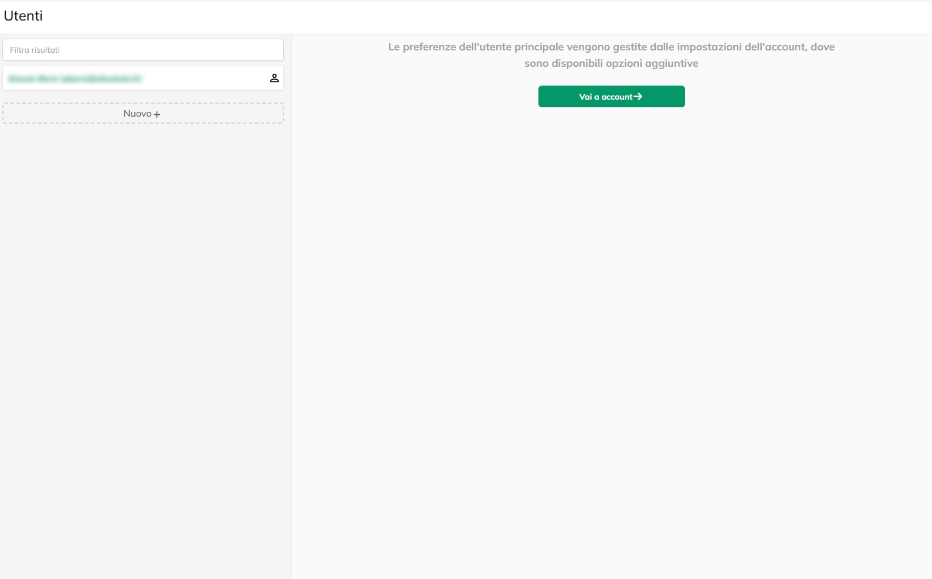Click the plus icon beside Nuovo

click(157, 114)
